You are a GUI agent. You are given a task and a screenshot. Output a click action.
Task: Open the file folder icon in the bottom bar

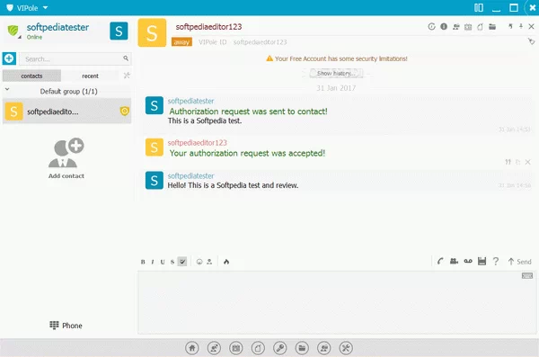[302, 348]
